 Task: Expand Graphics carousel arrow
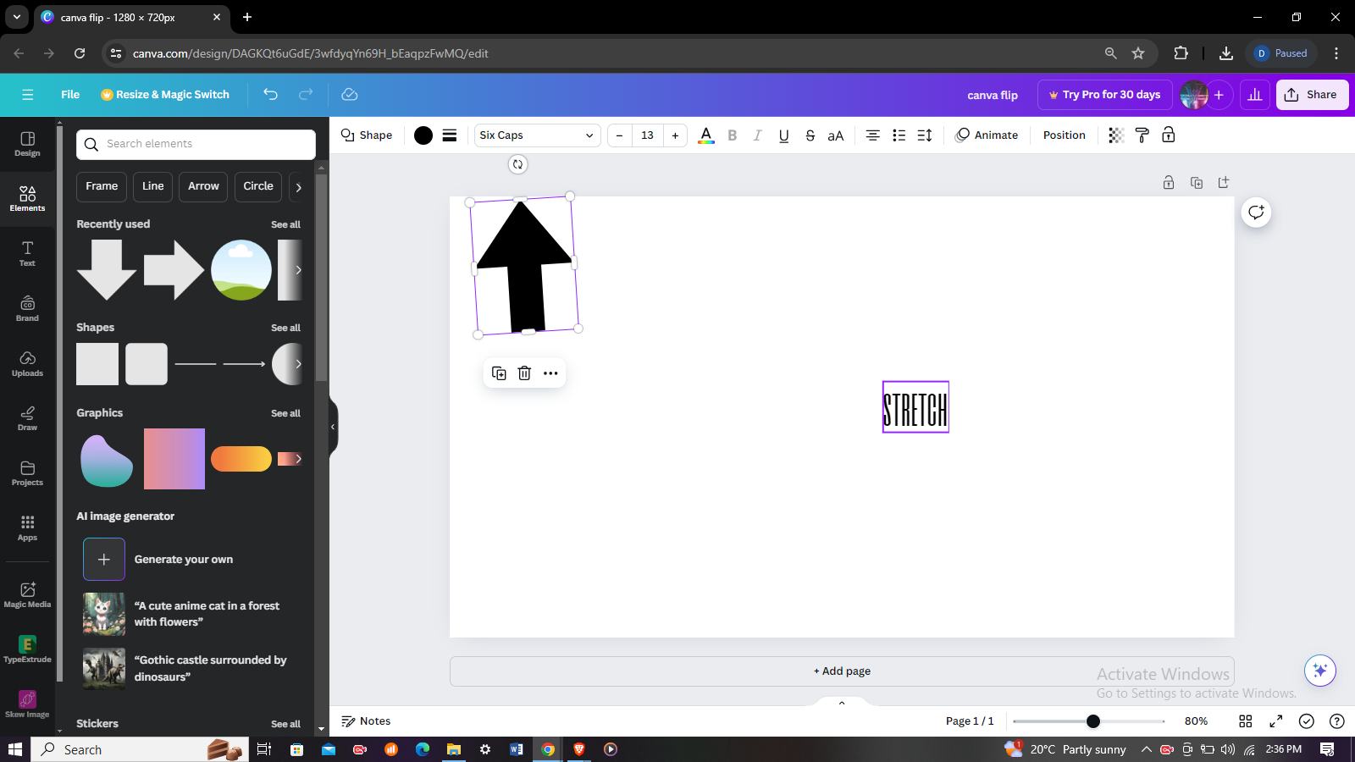point(298,459)
